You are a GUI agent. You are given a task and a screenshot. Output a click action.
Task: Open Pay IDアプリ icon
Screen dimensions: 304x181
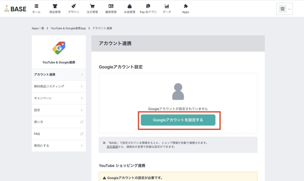coord(148,6)
